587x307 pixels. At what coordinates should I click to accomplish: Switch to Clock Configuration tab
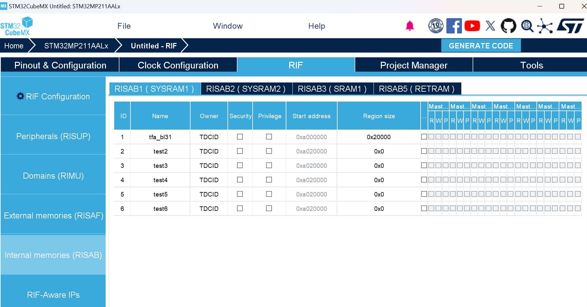click(178, 65)
